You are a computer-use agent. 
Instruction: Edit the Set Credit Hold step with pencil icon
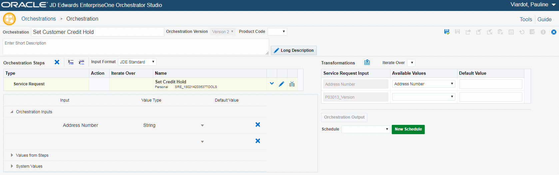tap(281, 84)
